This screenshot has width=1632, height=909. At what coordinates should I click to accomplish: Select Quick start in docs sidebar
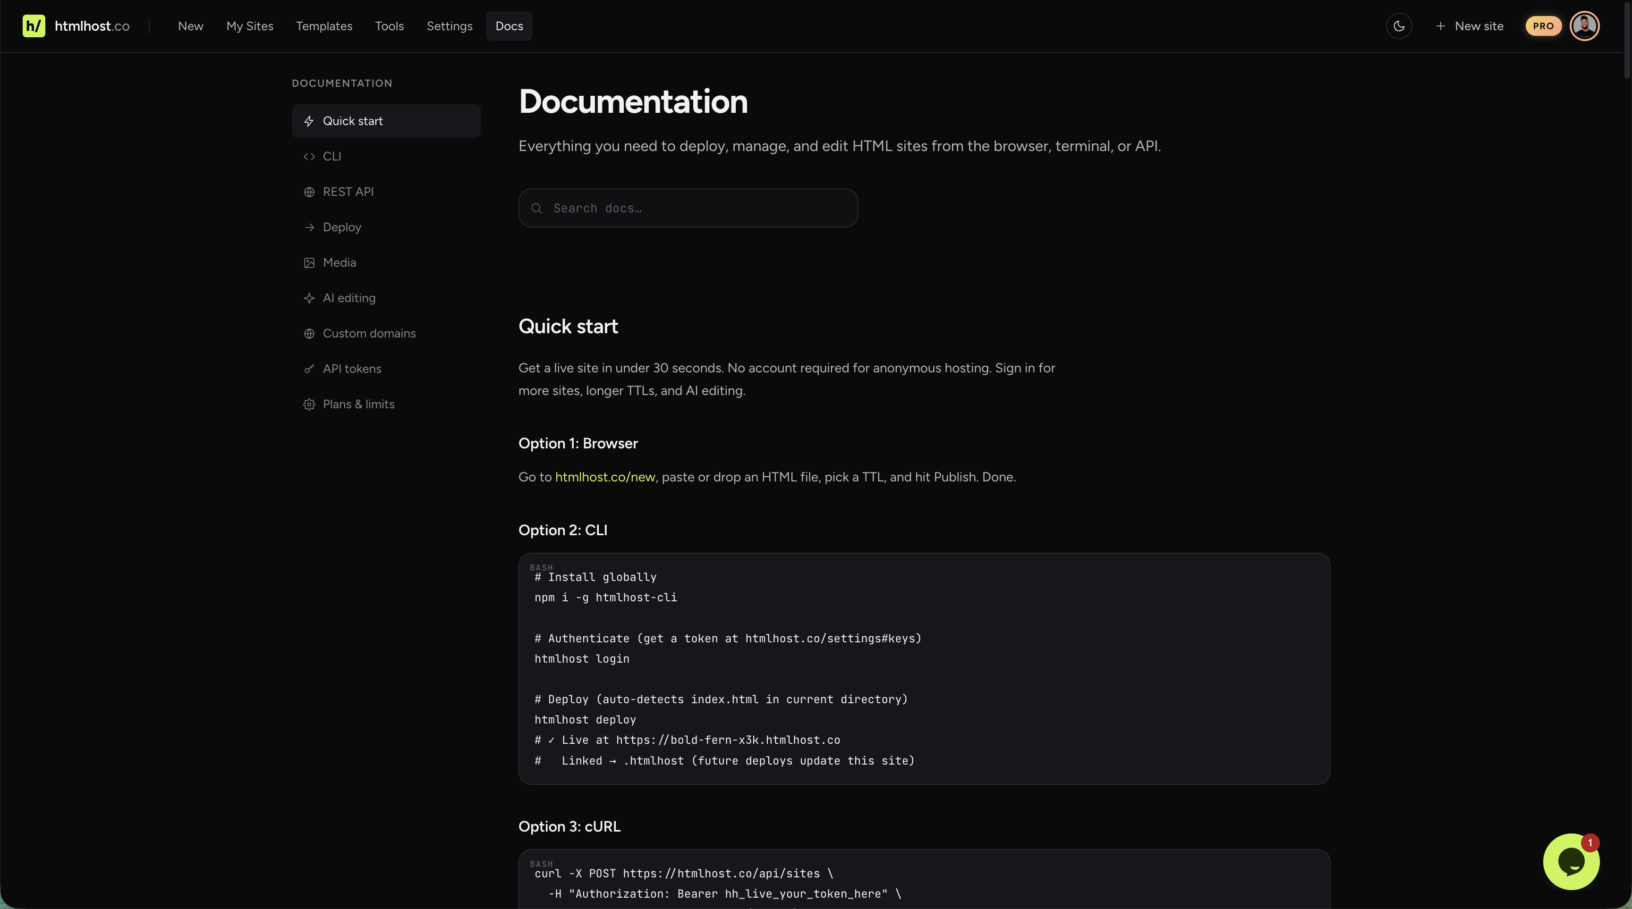[386, 121]
